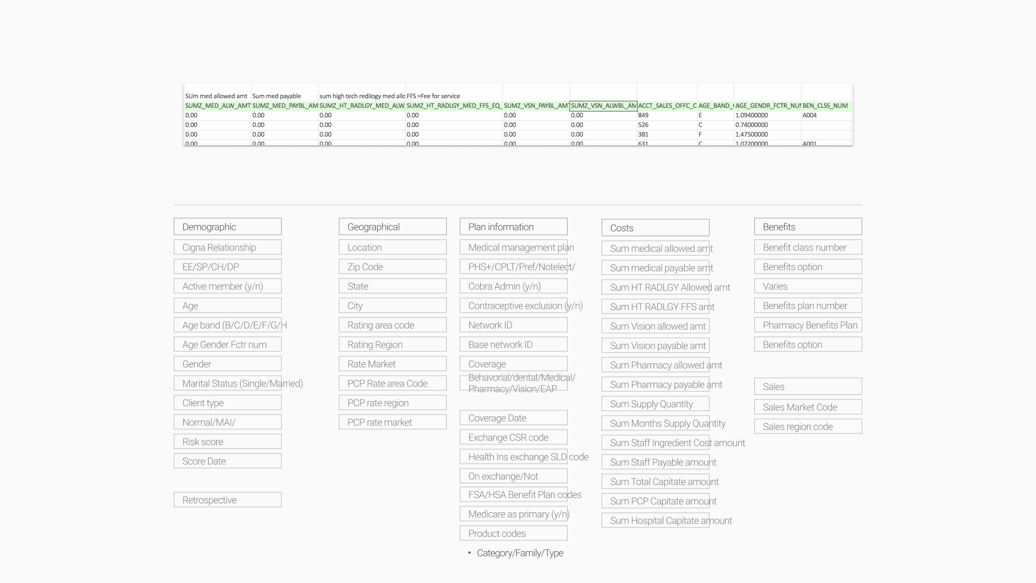This screenshot has width=1036, height=583.
Task: Click the Medical management plan box
Action: [x=514, y=247]
